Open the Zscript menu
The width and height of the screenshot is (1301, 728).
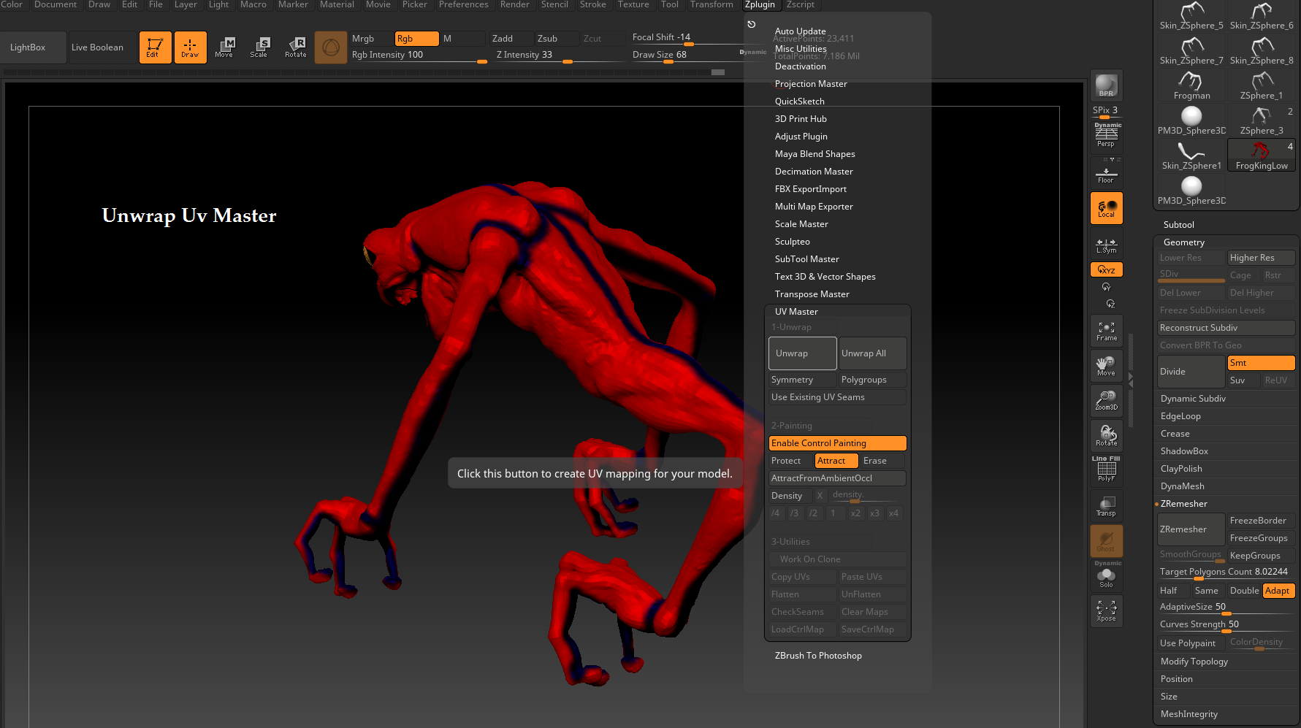click(801, 4)
